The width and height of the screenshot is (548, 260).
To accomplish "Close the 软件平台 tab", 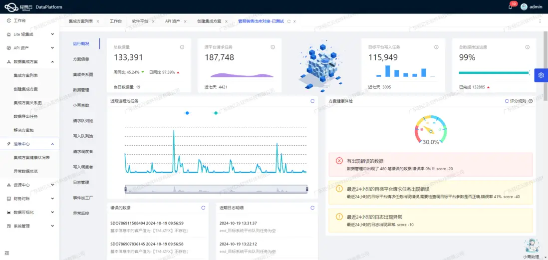I will point(153,21).
